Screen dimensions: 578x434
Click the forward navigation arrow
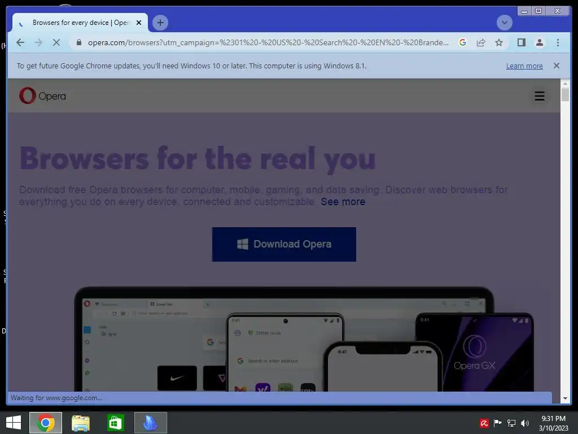(38, 42)
